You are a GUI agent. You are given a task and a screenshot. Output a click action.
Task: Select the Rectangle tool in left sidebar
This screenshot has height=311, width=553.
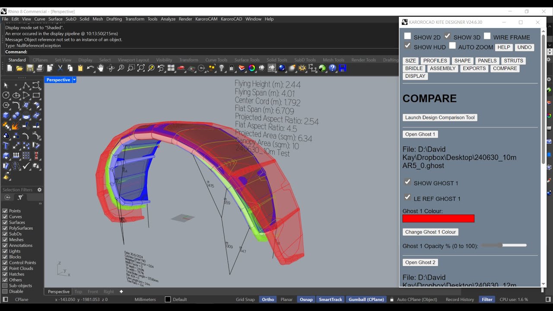tap(36, 95)
